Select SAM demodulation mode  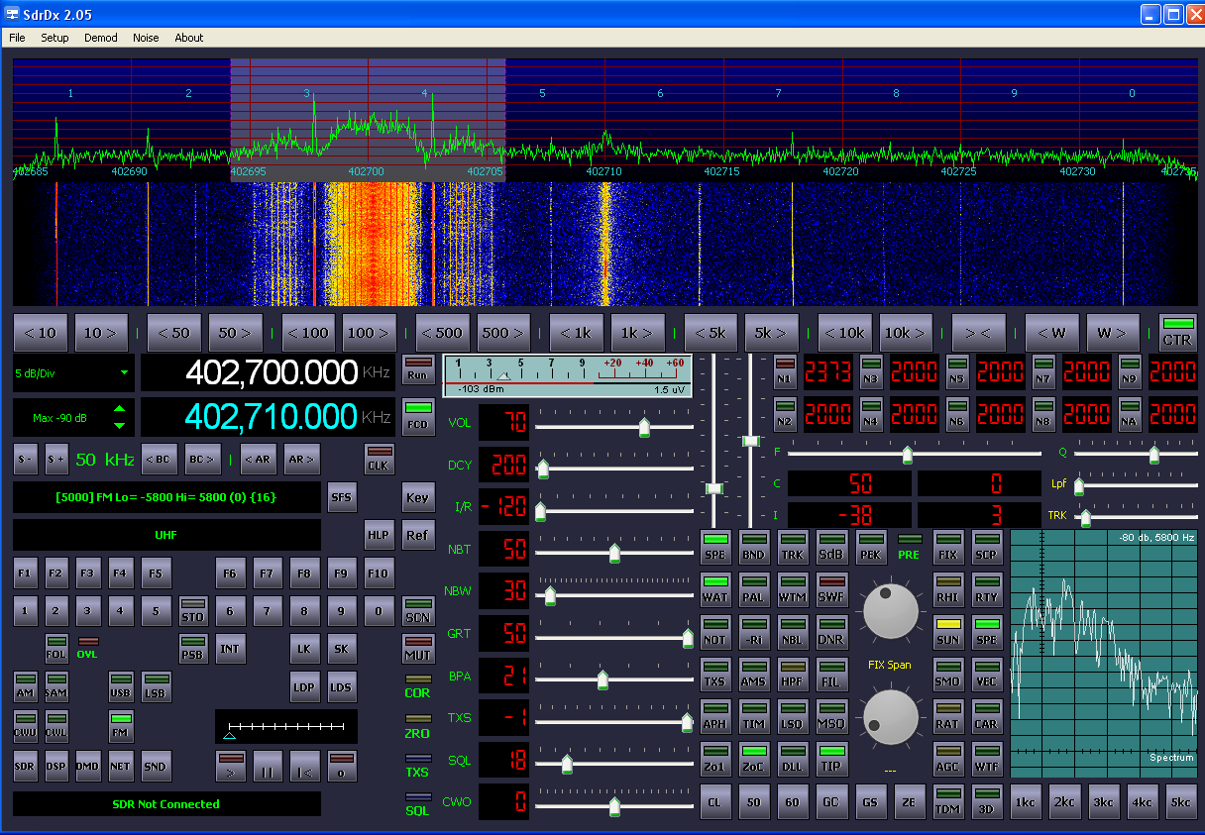tap(56, 686)
